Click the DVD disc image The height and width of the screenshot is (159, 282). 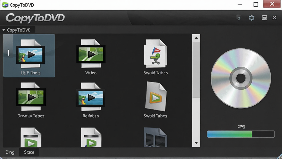(241, 78)
